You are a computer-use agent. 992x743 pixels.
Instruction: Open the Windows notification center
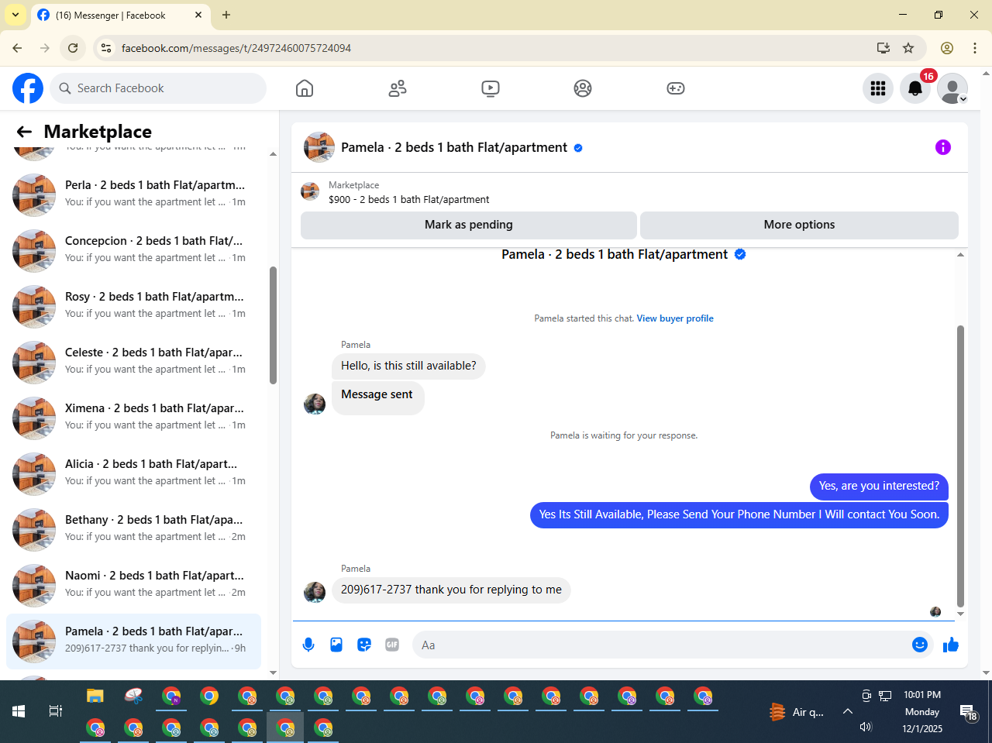969,711
